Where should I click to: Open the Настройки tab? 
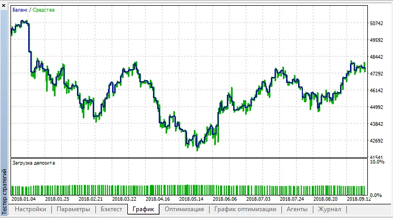click(30, 209)
